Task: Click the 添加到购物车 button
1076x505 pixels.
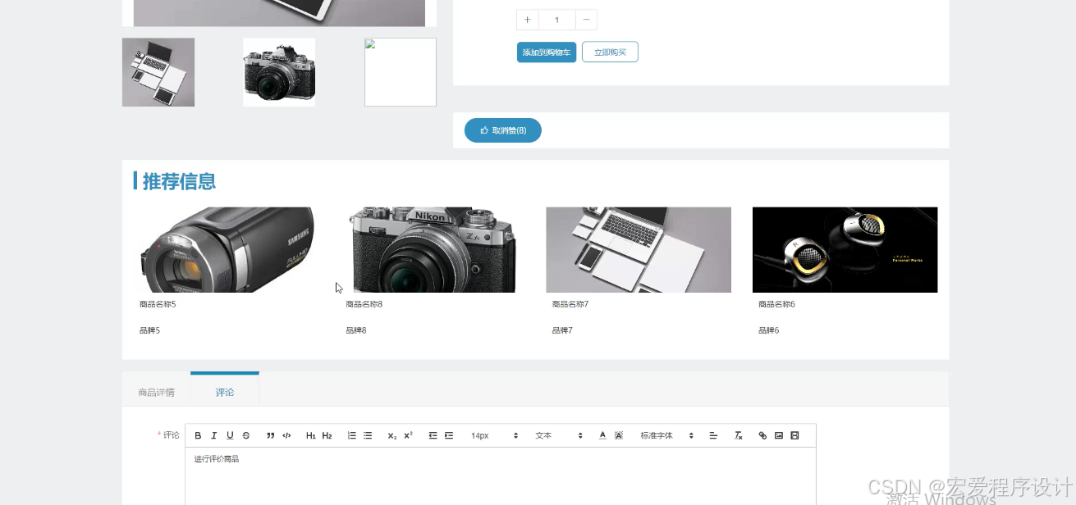Action: [547, 52]
